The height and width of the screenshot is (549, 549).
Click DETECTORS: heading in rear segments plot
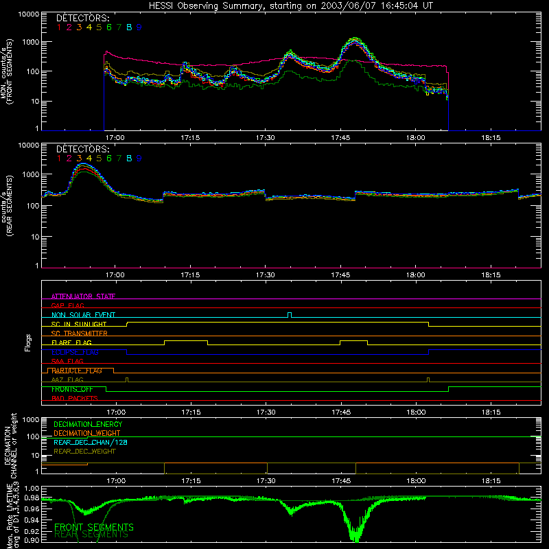(82, 149)
